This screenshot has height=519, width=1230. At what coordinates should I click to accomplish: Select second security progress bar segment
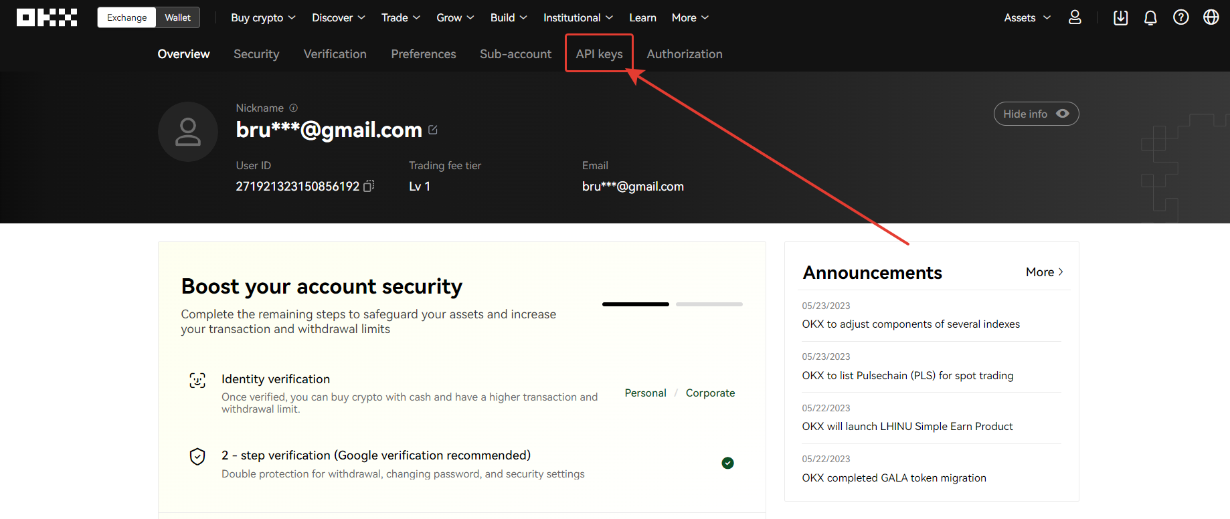pyautogui.click(x=709, y=304)
